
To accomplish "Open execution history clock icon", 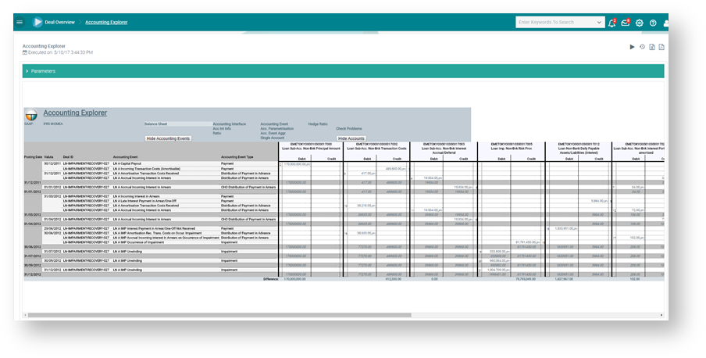I will pos(642,47).
